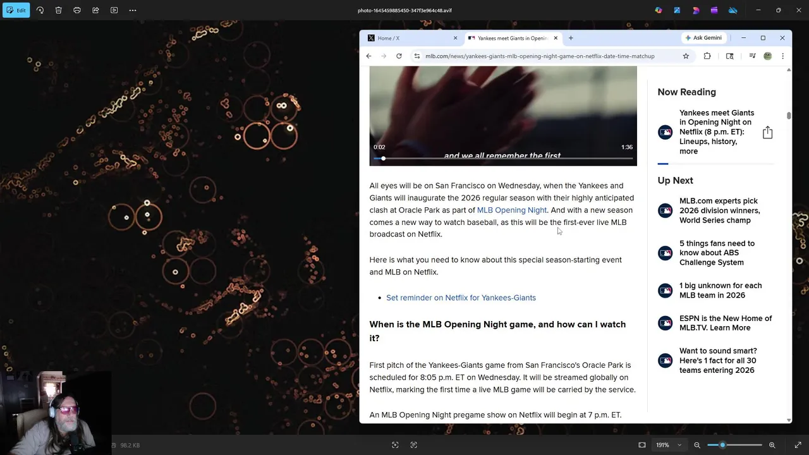Open the Designer app icon in Photos title bar
The width and height of the screenshot is (809, 455).
coord(696,10)
